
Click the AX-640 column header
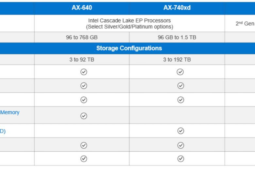point(82,8)
